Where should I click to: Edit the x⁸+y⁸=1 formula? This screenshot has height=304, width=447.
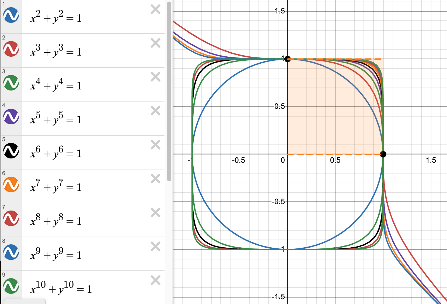(56, 220)
